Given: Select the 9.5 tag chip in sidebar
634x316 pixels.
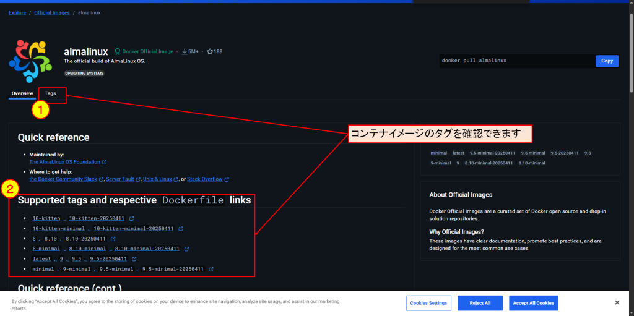Looking at the screenshot, I should pos(588,153).
